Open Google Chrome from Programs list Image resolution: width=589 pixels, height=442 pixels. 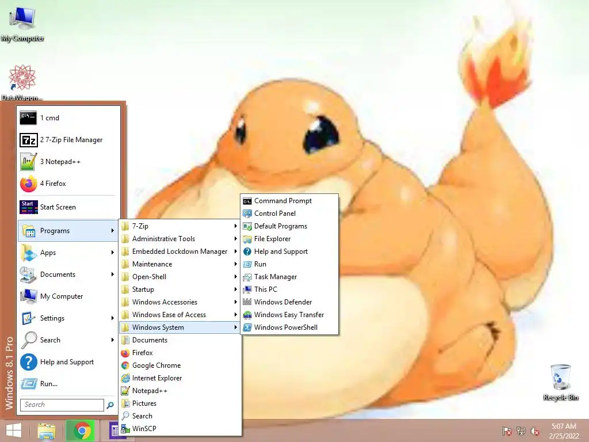[x=179, y=365]
